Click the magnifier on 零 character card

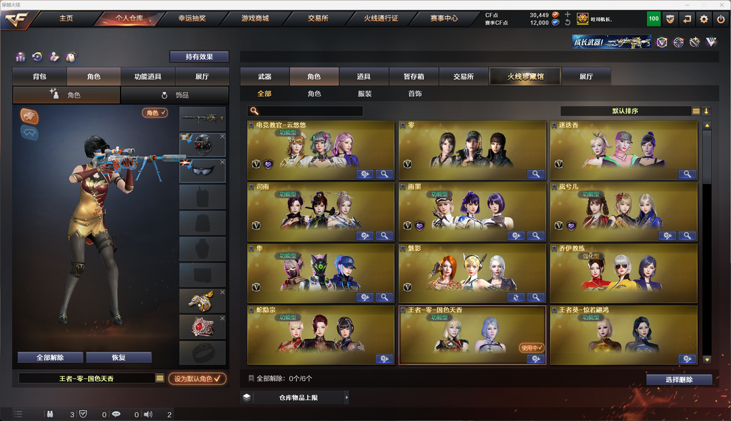coord(535,174)
